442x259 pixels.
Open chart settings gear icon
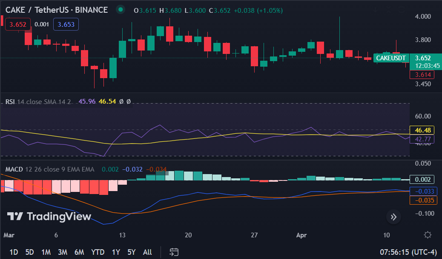click(428, 235)
